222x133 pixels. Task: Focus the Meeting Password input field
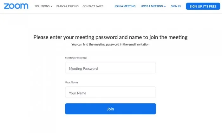(110, 68)
